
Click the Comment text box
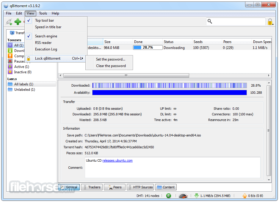[173, 167]
